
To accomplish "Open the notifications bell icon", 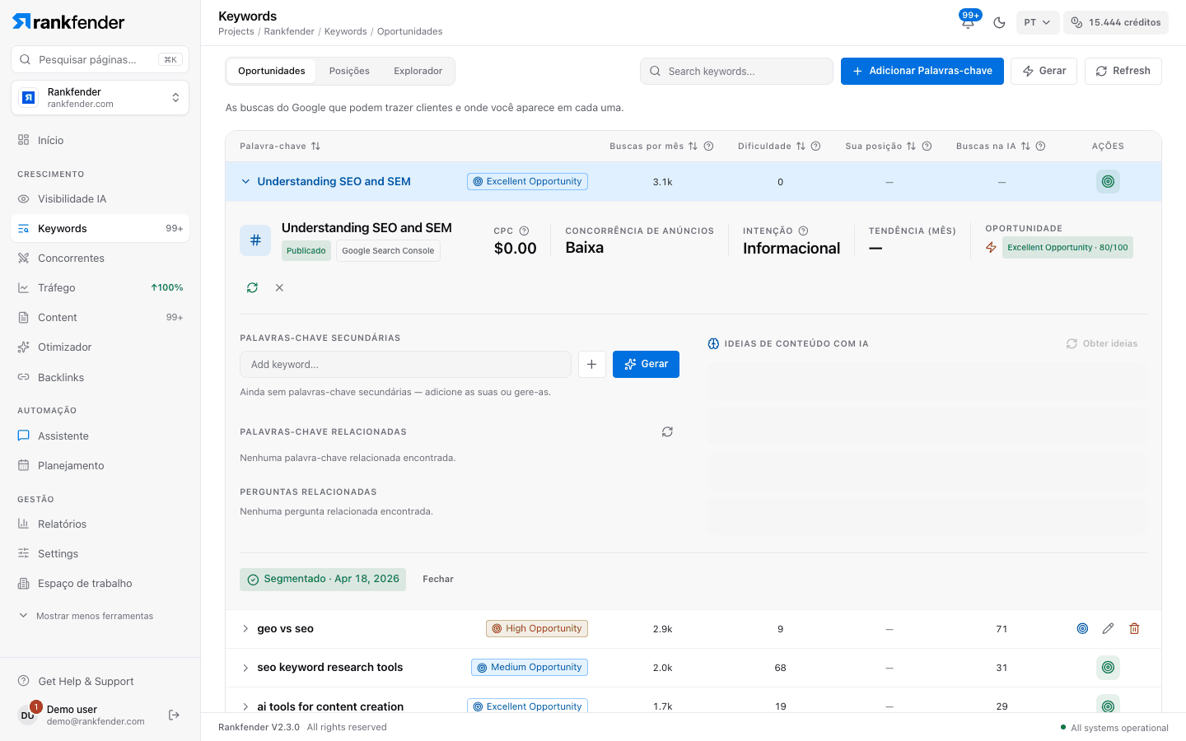I will tap(968, 22).
